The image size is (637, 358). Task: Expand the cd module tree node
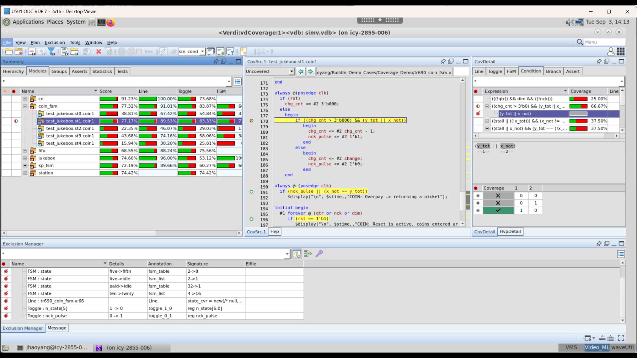coord(25,99)
